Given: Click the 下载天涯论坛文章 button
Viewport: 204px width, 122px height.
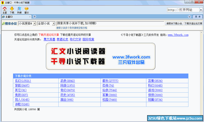Looking at the screenshot, I should [x=193, y=23].
